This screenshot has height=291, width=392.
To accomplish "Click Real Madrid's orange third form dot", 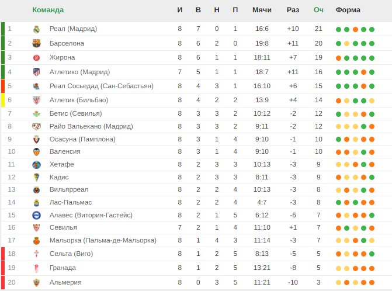I will click(355, 29).
